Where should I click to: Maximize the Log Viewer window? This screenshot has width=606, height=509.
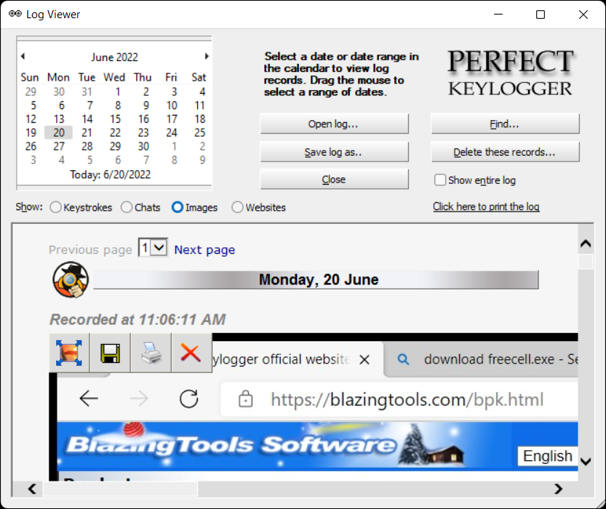point(541,15)
